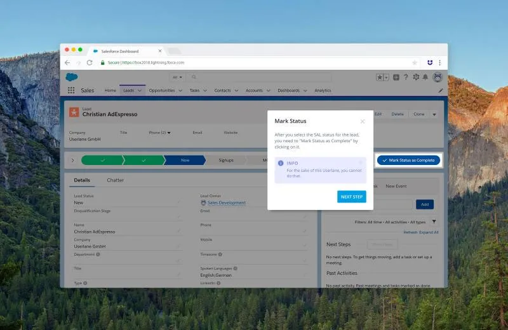Open the Phone (2) dropdown arrow
This screenshot has width=508, height=330.
pos(169,133)
